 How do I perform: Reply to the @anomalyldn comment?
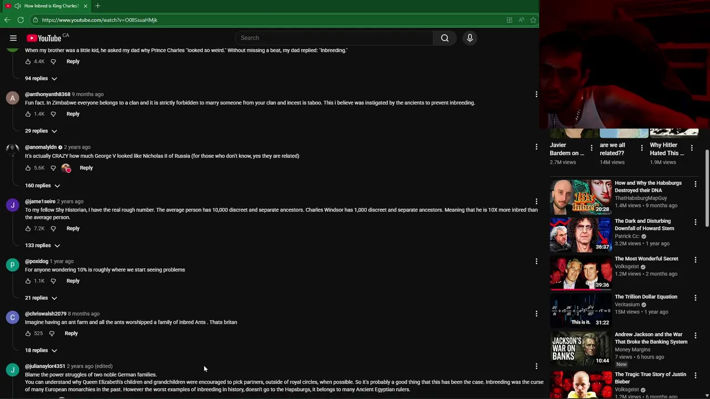pos(86,168)
